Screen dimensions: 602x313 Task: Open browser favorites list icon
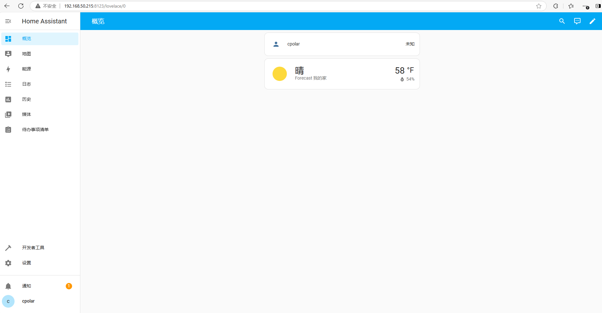(x=571, y=6)
